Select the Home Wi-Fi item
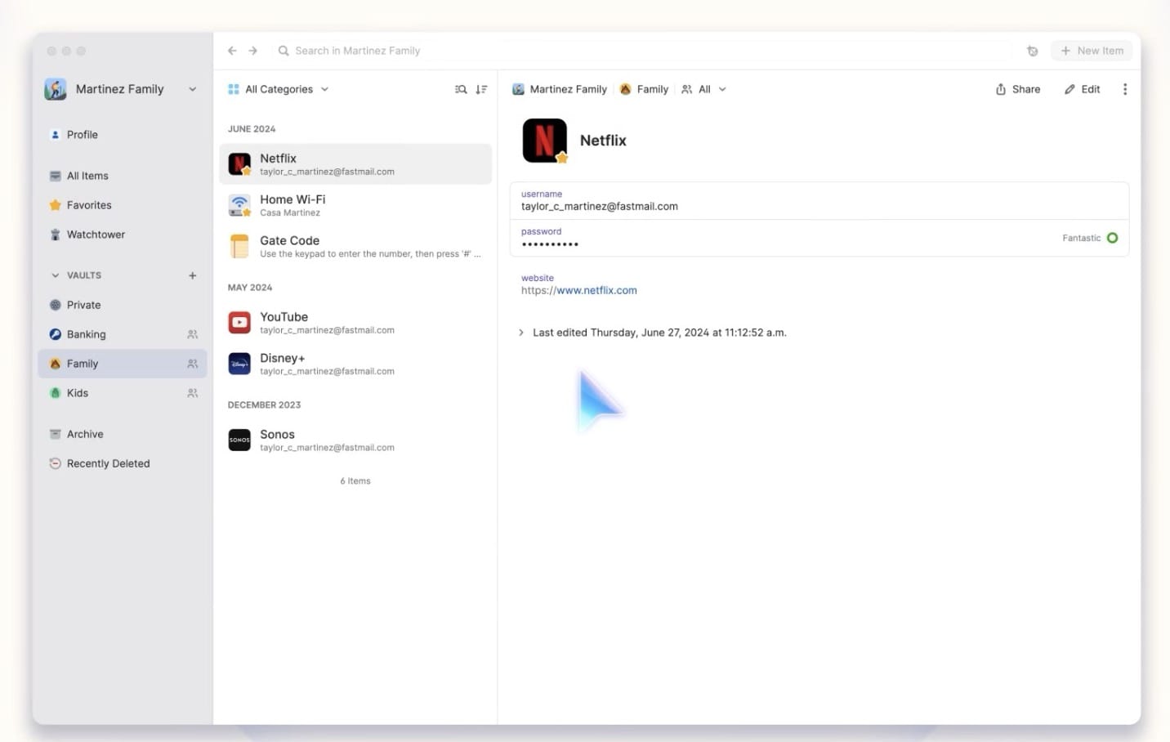This screenshot has width=1170, height=742. pyautogui.click(x=355, y=205)
